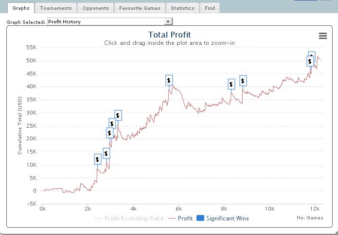338x235 pixels.
Task: Click the blue Significant Wins legend swatch
Action: pos(200,218)
